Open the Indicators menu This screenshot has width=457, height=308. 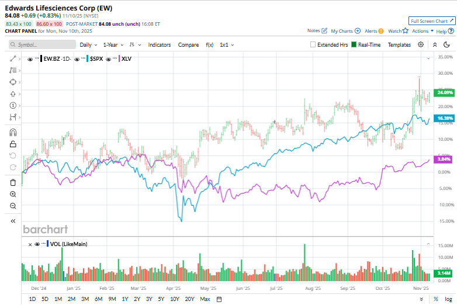159,44
